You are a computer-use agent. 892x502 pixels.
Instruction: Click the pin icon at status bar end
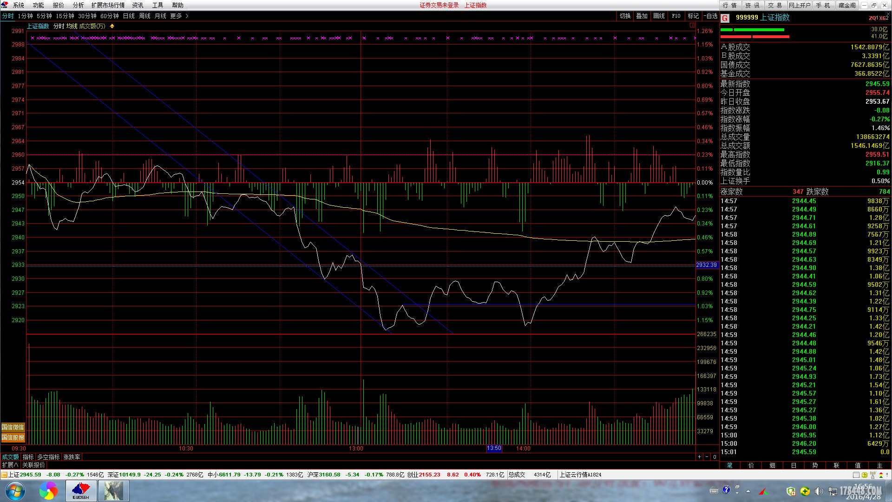pos(888,475)
